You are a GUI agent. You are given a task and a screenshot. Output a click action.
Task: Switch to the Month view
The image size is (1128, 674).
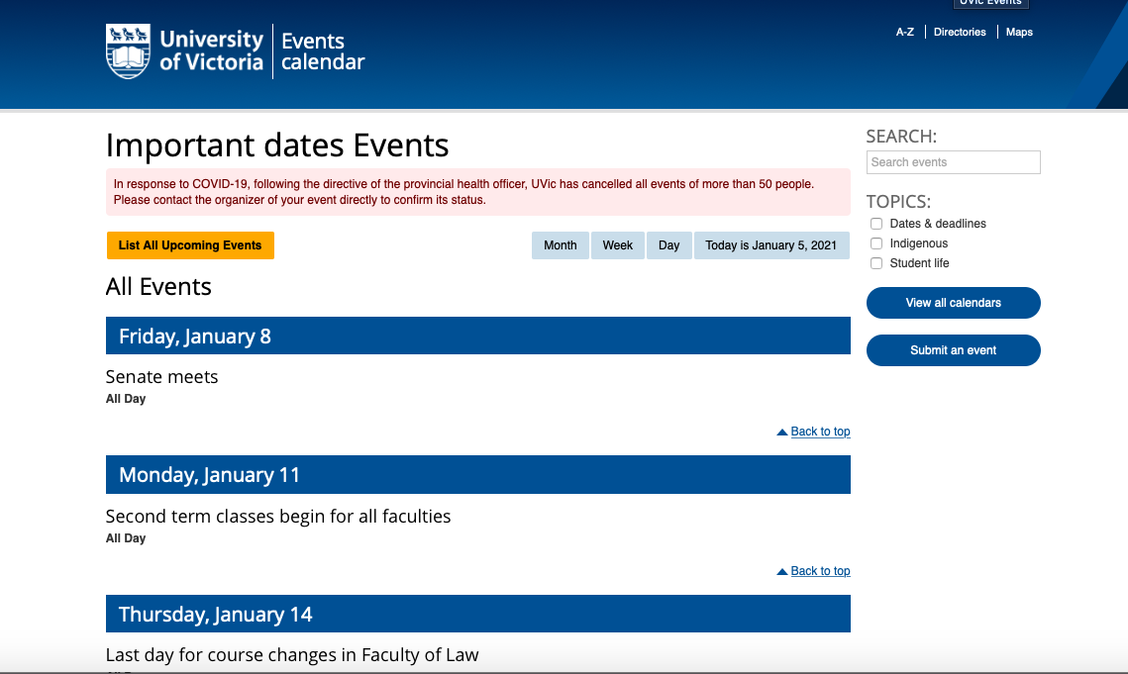point(560,245)
